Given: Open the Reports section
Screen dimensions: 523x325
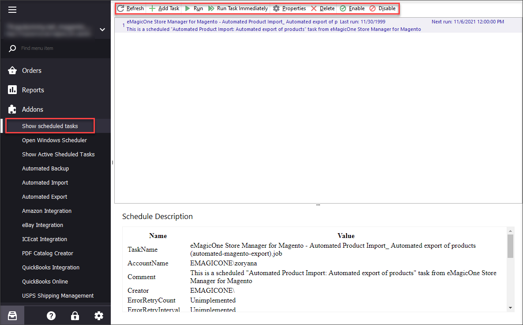Looking at the screenshot, I should tap(33, 90).
